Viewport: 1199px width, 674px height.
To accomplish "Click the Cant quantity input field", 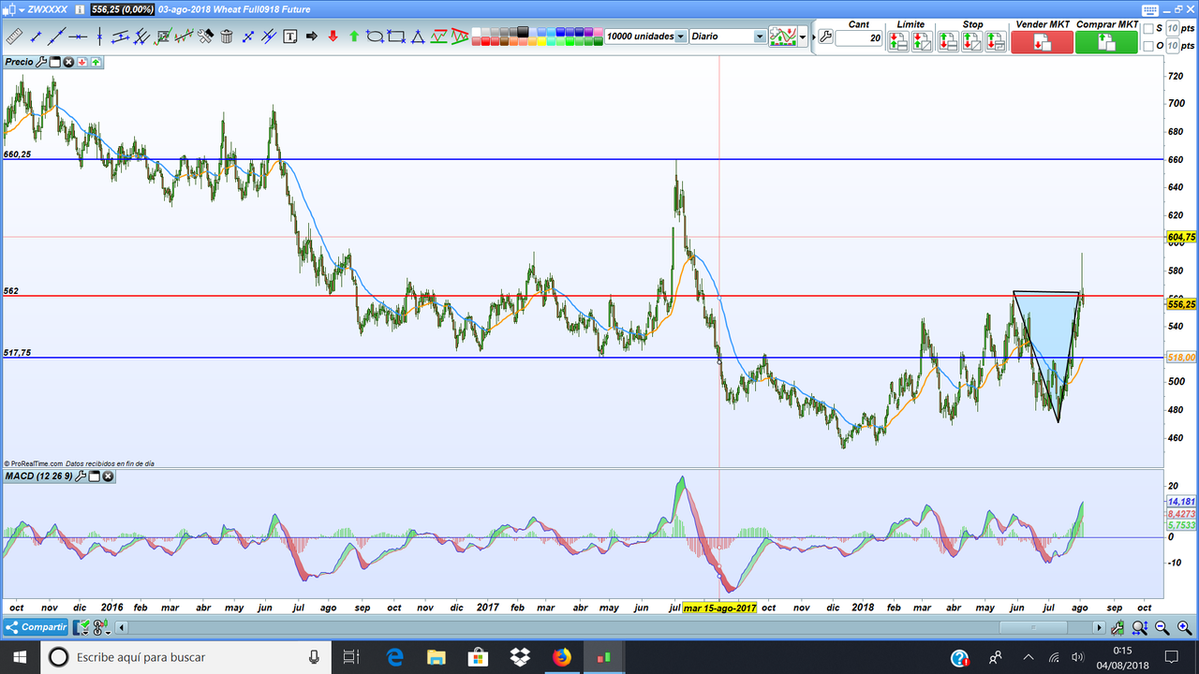I will (859, 38).
